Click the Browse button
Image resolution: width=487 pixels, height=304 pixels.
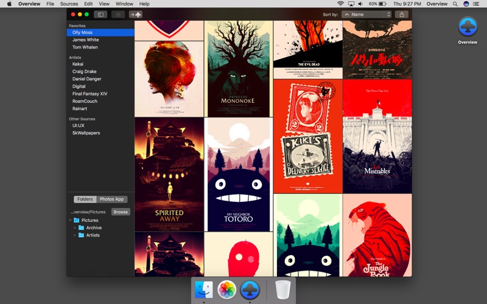coord(121,212)
